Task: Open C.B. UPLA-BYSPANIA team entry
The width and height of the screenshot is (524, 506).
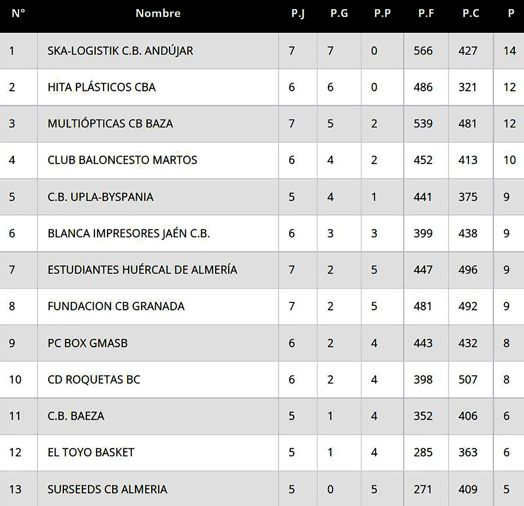Action: point(101,197)
